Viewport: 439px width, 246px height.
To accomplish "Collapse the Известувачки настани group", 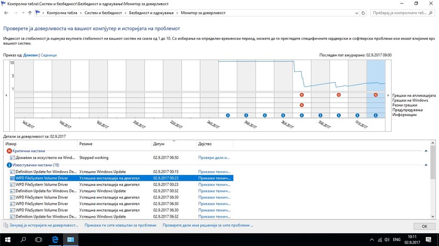I will (x=426, y=165).
